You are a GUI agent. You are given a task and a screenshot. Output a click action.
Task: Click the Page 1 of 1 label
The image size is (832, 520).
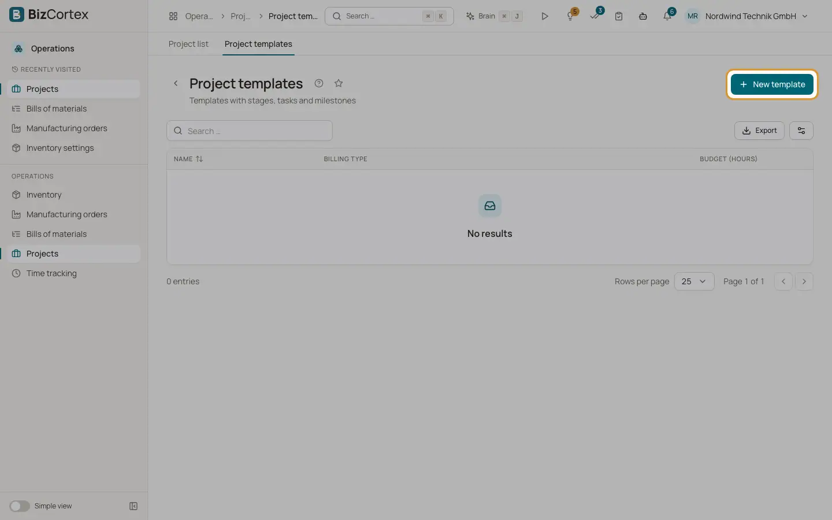tap(744, 281)
